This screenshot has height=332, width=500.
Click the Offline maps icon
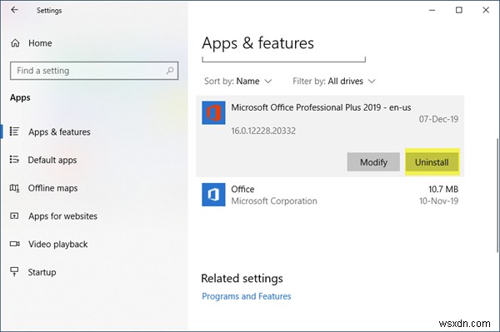[14, 188]
